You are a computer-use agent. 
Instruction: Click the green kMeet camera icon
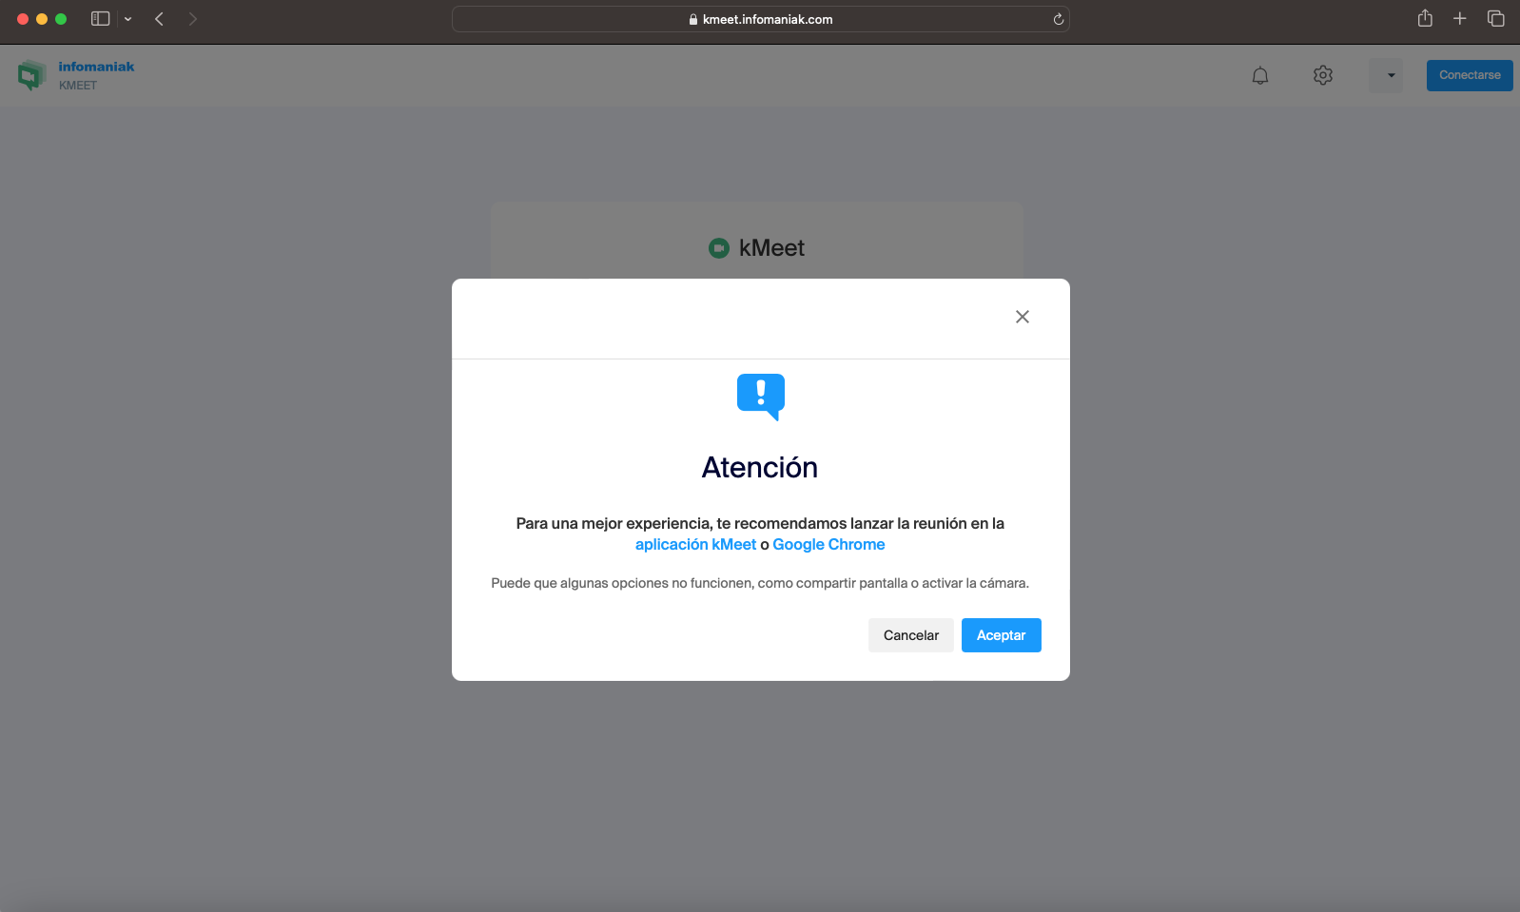click(x=719, y=248)
